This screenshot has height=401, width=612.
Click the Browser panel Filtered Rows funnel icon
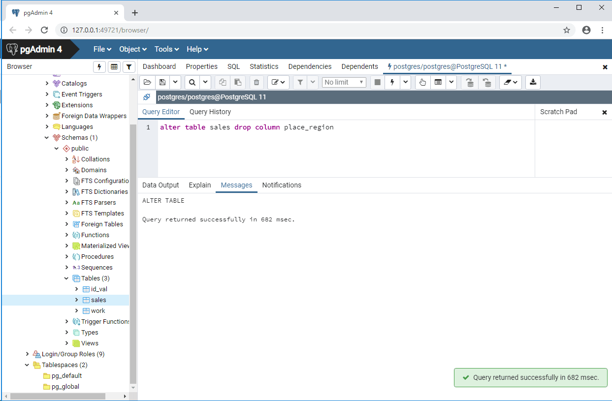pos(129,67)
